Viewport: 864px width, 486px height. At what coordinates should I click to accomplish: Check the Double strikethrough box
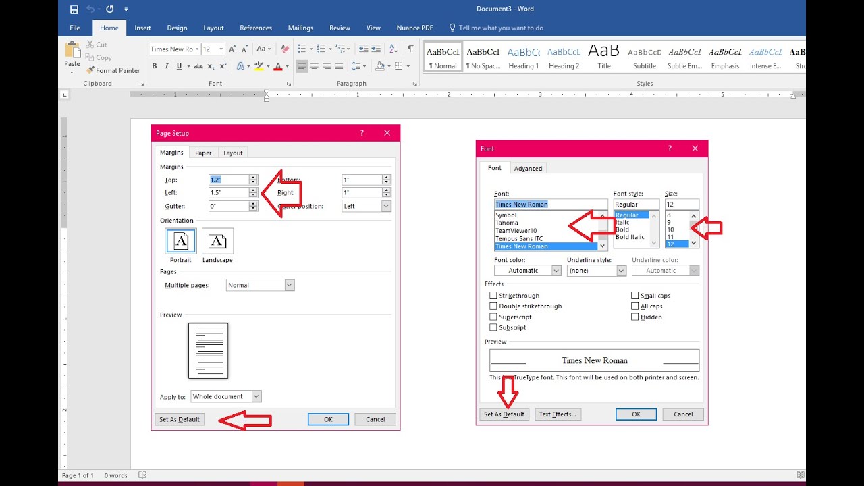tap(493, 306)
